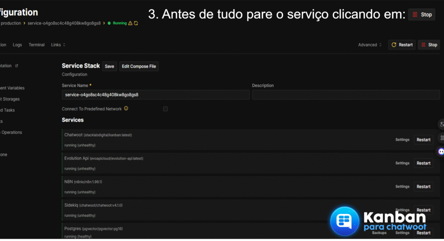This screenshot has height=241, width=444.
Task: Click the refresh status icon beside Running
Action: (136, 23)
